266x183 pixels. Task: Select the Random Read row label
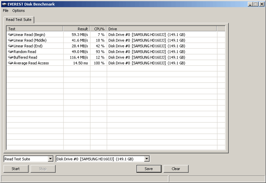25,52
